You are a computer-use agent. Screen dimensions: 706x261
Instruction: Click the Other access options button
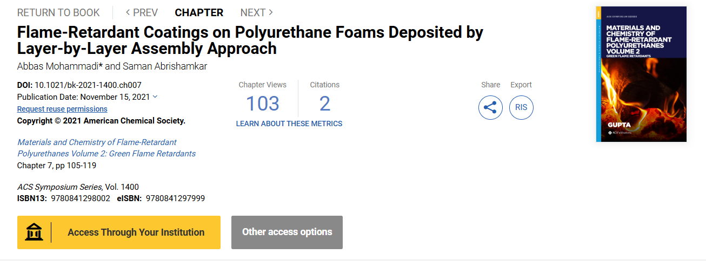pyautogui.click(x=287, y=232)
